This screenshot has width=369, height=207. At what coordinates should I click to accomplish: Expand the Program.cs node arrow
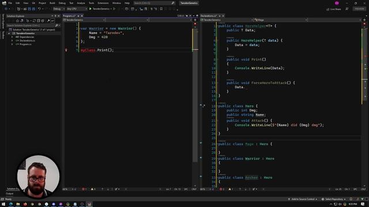pyautogui.click(x=12, y=44)
